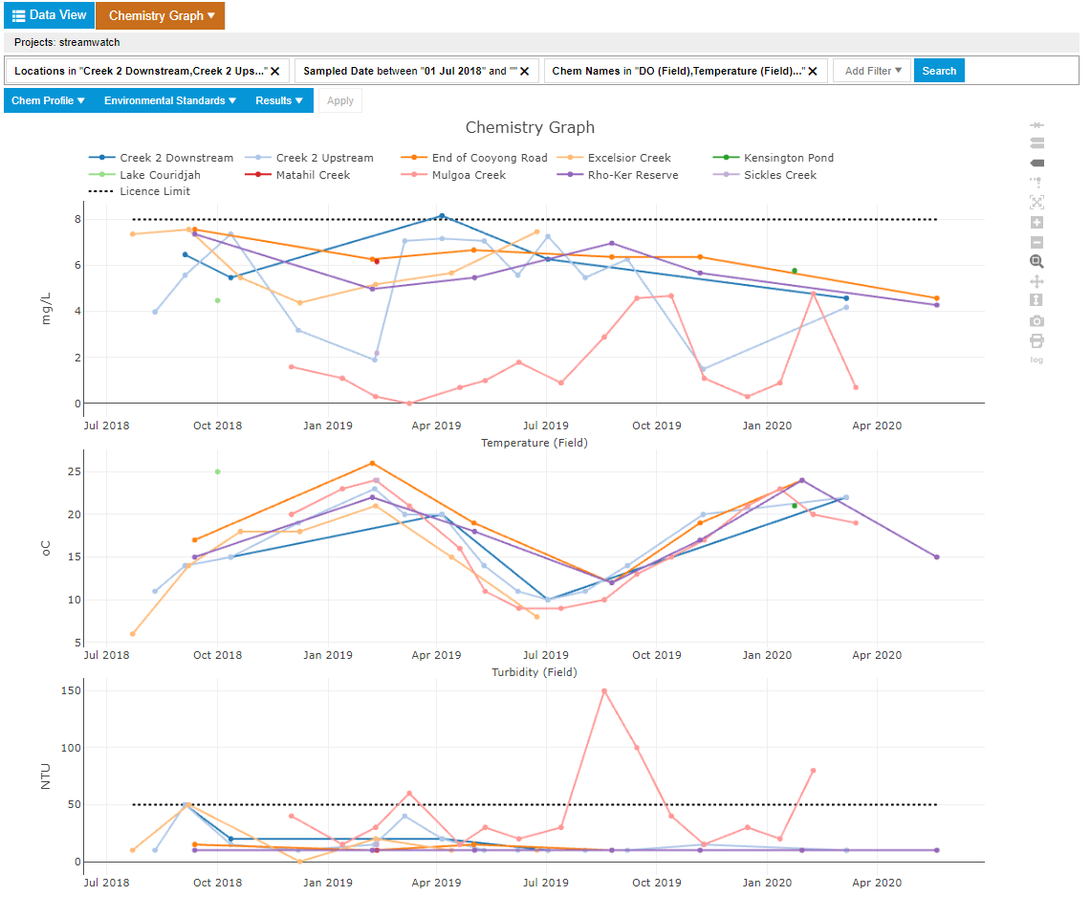Switch to the Data View tab
The image size is (1091, 918).
49,15
